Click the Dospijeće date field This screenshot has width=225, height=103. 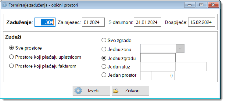[201, 22]
